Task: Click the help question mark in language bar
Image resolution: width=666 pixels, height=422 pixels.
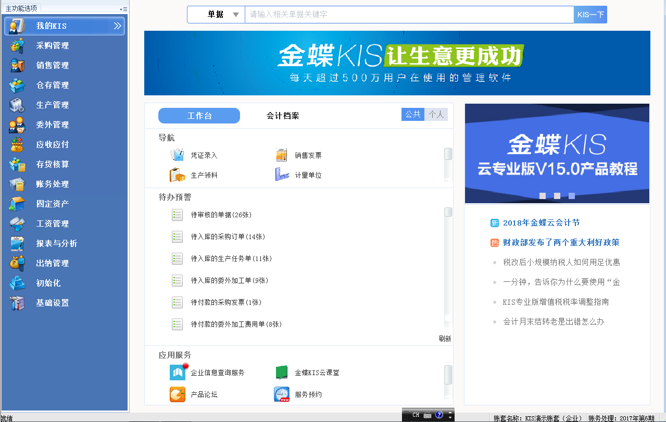Action: coord(439,415)
